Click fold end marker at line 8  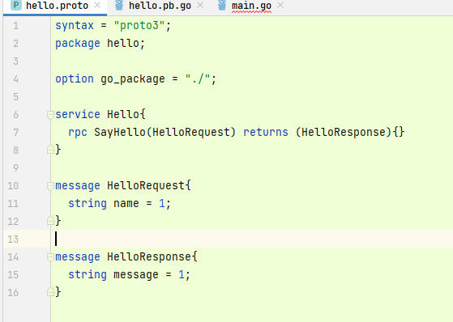click(50, 150)
